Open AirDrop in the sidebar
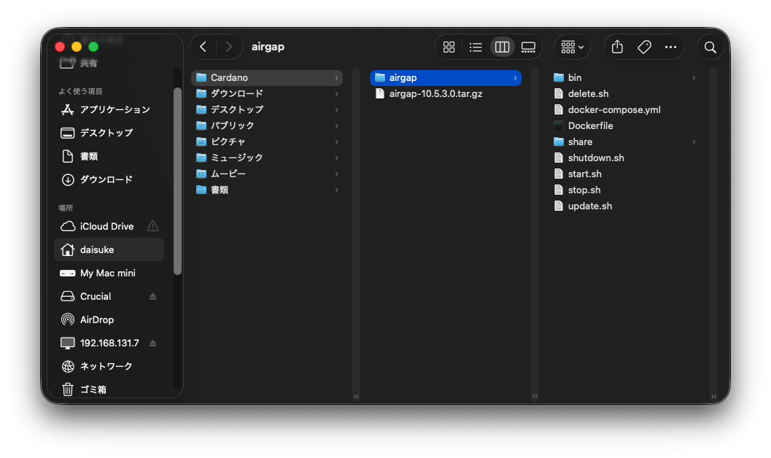Viewport: 771px width, 458px height. pyautogui.click(x=96, y=319)
